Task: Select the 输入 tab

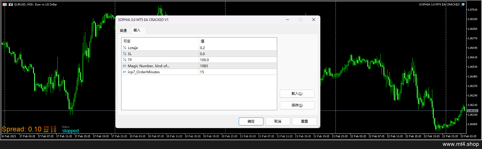Action: click(137, 30)
